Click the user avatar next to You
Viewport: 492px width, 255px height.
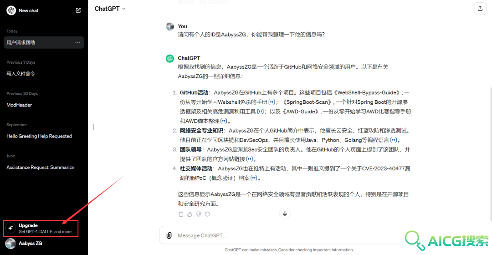coord(170,26)
